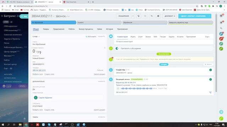Click the YouTube bookmark
Viewport: 227px width, 127px height.
click(24, 10)
